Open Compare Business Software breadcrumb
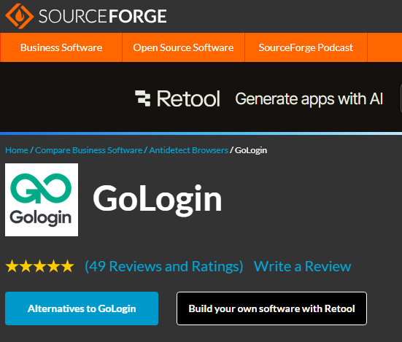 coord(89,150)
